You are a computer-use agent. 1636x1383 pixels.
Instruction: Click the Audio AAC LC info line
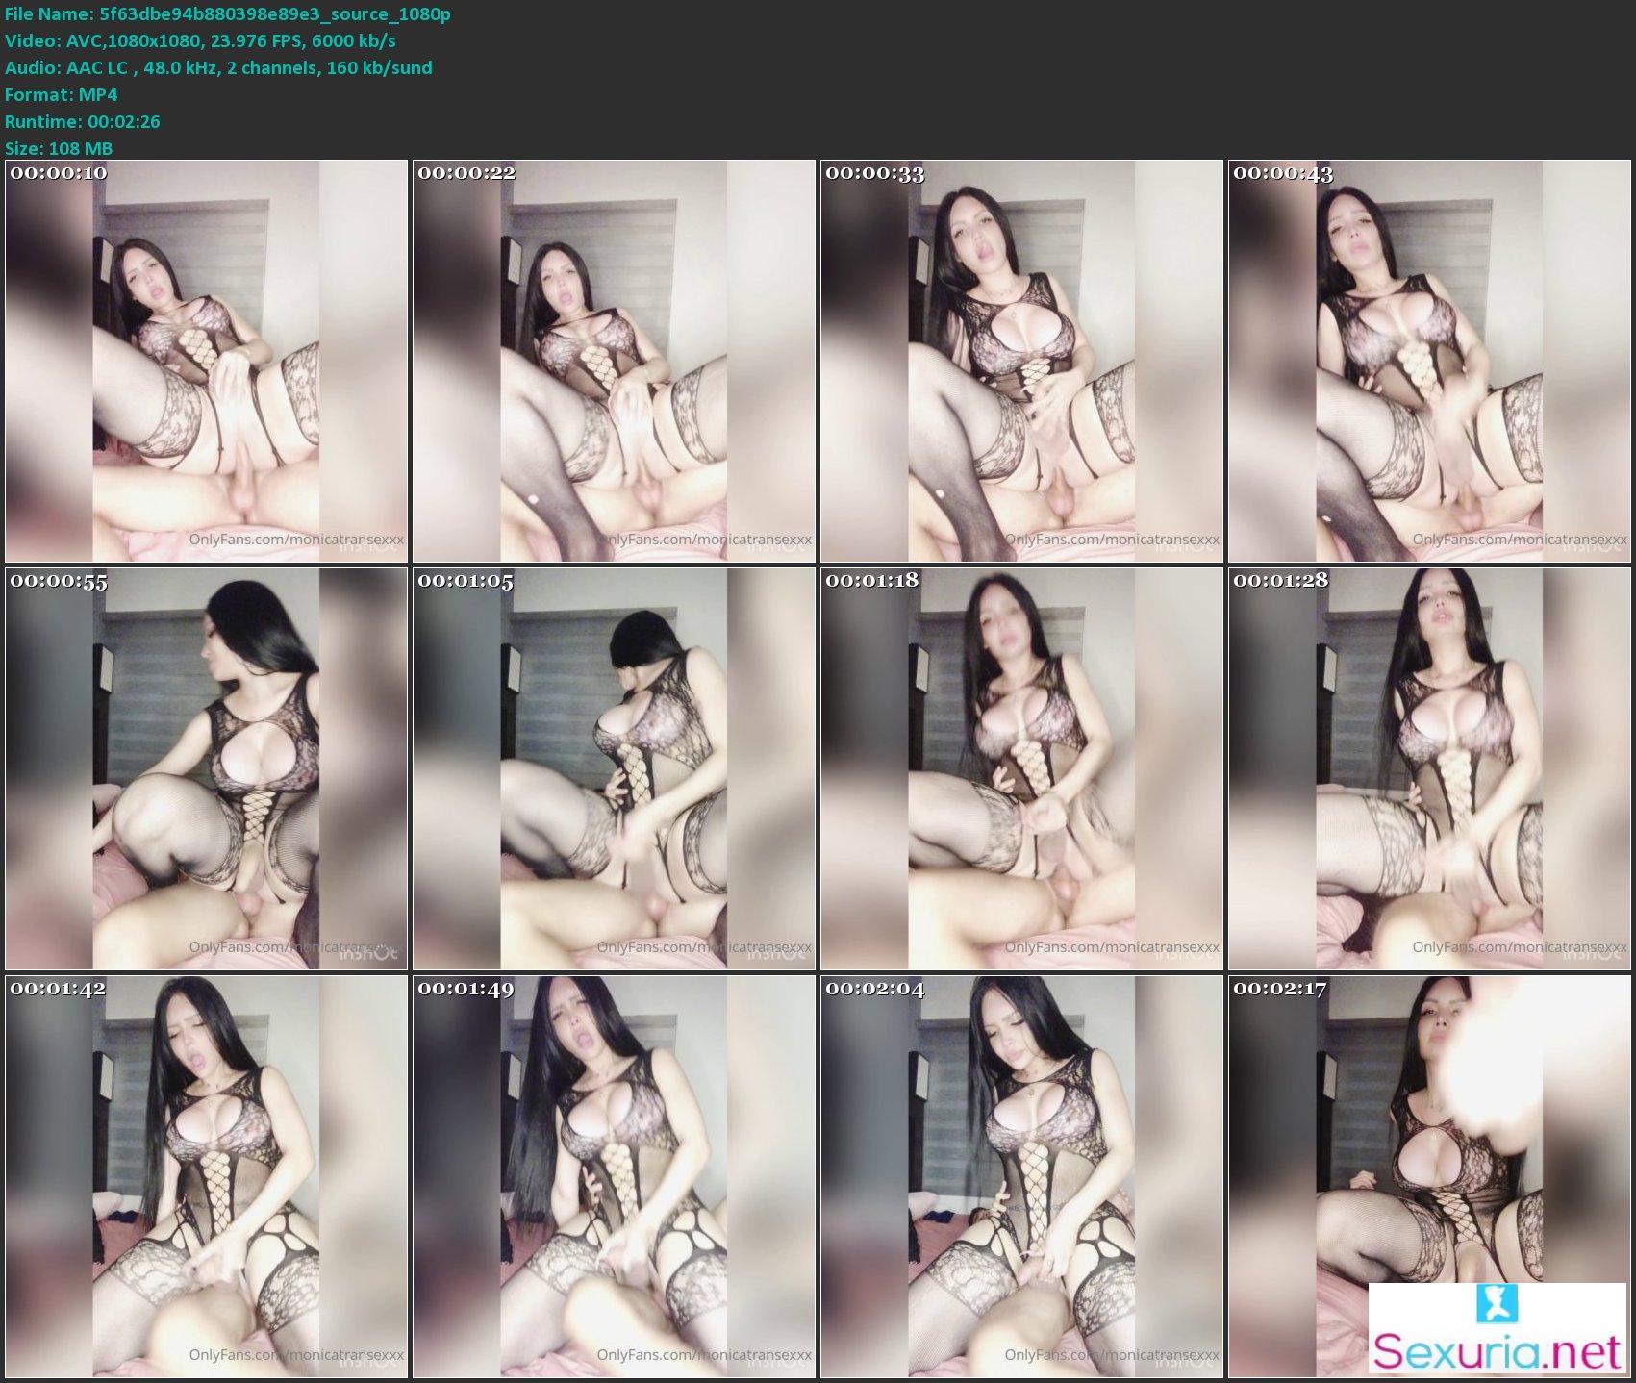[218, 67]
